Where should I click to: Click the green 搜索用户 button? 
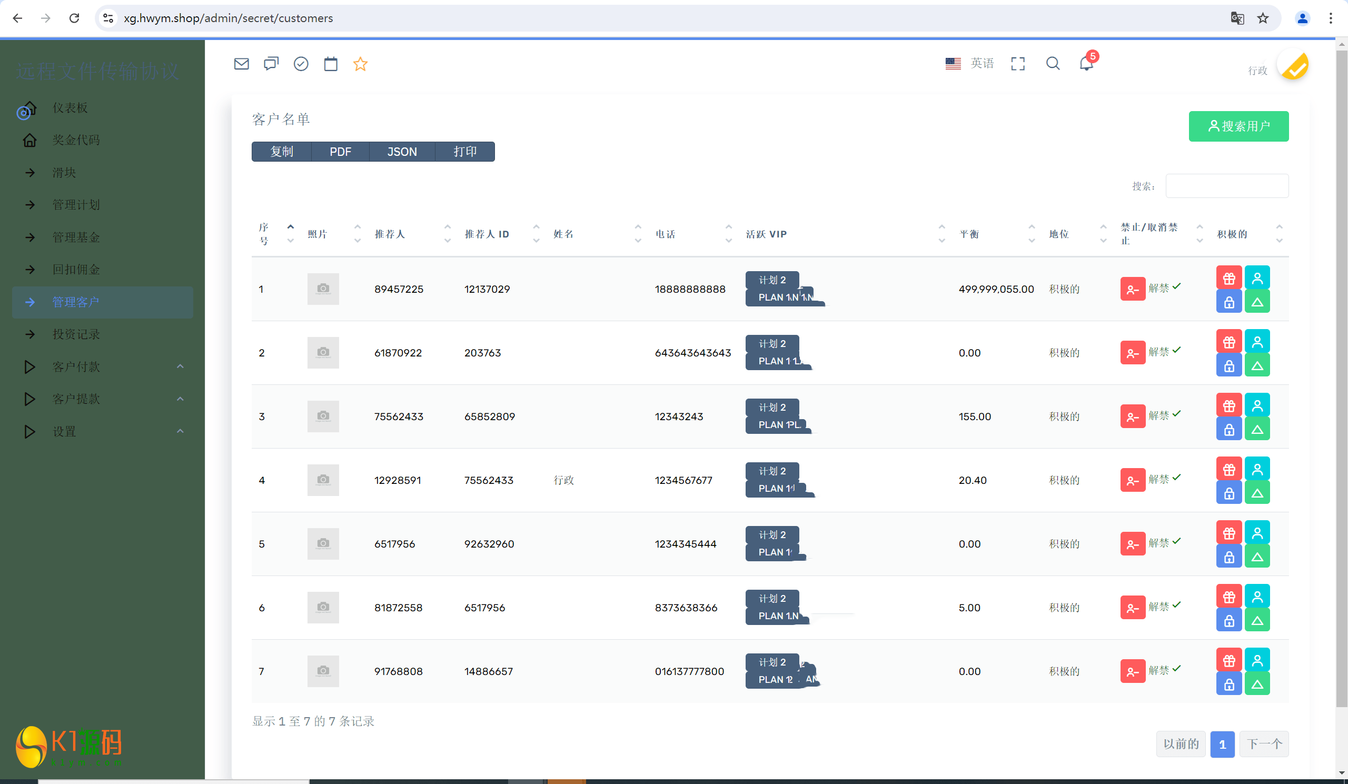(x=1238, y=126)
